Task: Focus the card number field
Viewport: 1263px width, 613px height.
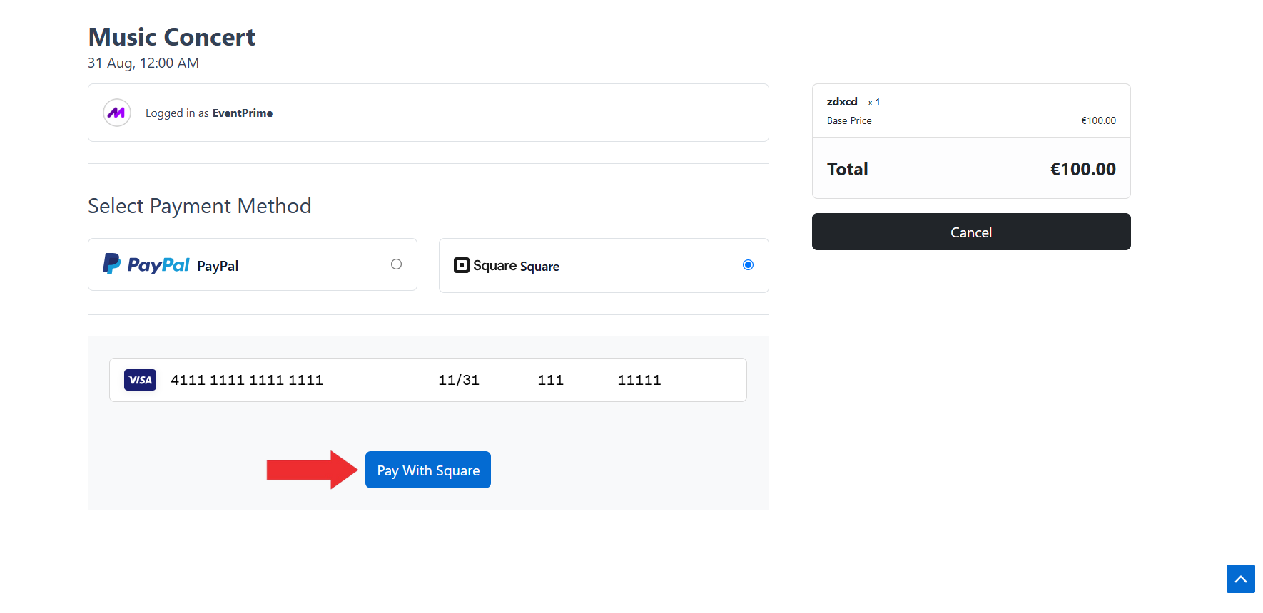Action: pos(247,380)
